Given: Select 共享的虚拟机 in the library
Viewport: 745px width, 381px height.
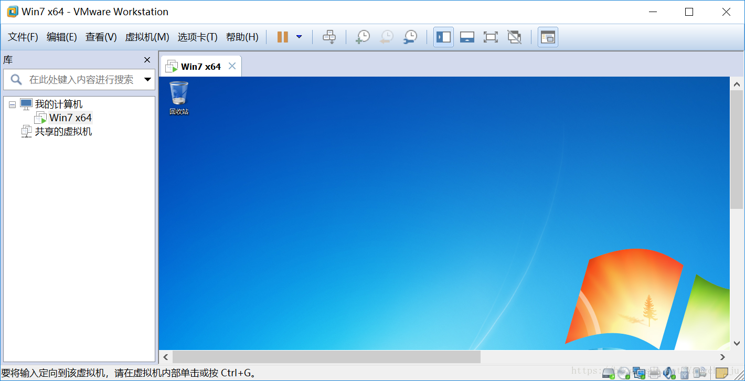Looking at the screenshot, I should [x=63, y=132].
